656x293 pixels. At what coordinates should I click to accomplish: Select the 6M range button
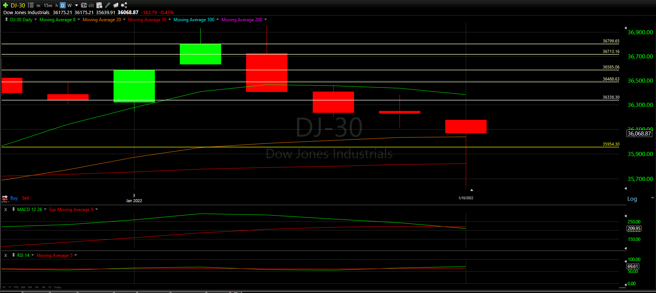pyautogui.click(x=23, y=287)
